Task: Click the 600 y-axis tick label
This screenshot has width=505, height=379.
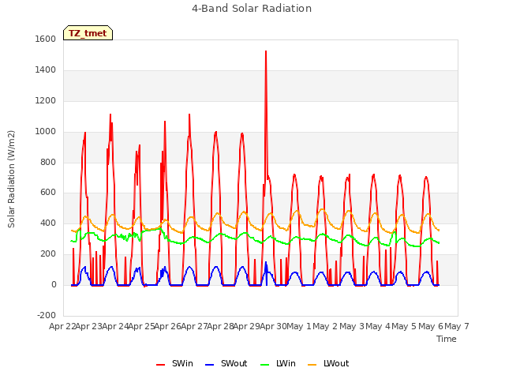Action: (x=48, y=193)
